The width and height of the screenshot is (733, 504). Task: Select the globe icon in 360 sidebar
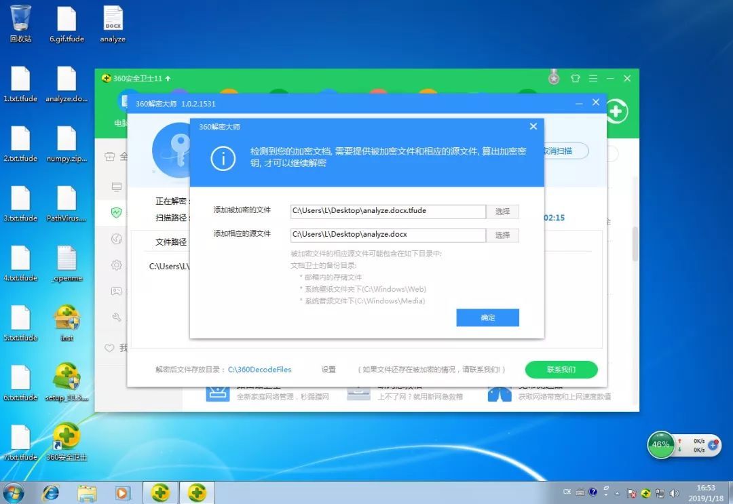coord(117,239)
